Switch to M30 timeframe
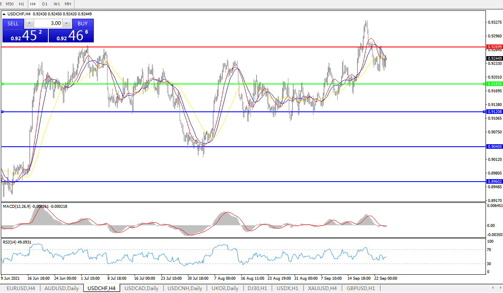503x293 pixels. click(10, 4)
